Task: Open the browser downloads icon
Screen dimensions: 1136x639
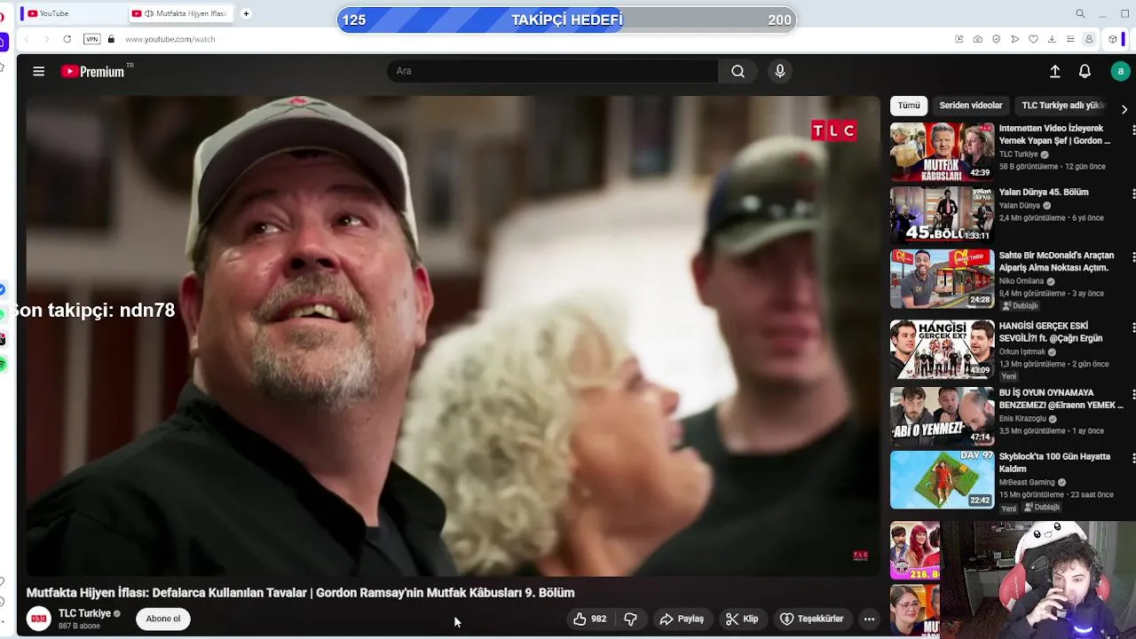Action: [x=1052, y=39]
